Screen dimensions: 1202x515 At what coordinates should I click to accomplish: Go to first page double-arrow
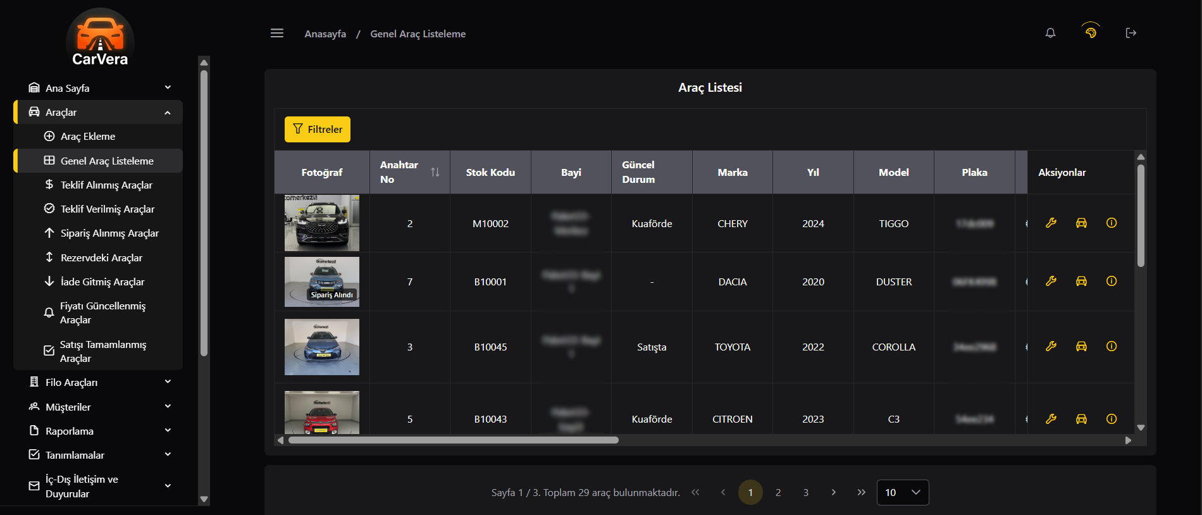[x=695, y=492]
